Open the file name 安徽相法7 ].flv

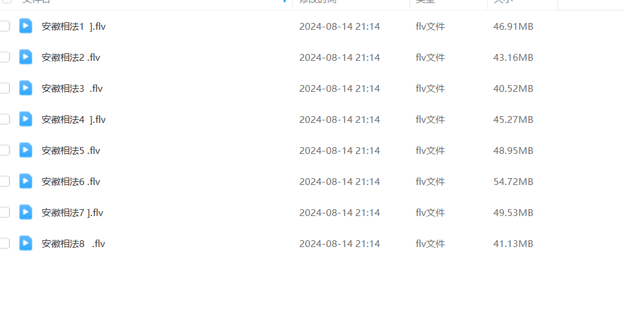(72, 212)
